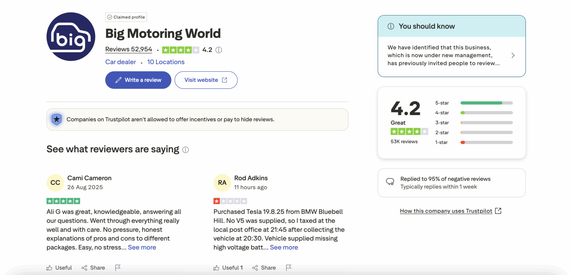This screenshot has height=275, width=571.
Task: Click the Visit website button
Action: [206, 80]
